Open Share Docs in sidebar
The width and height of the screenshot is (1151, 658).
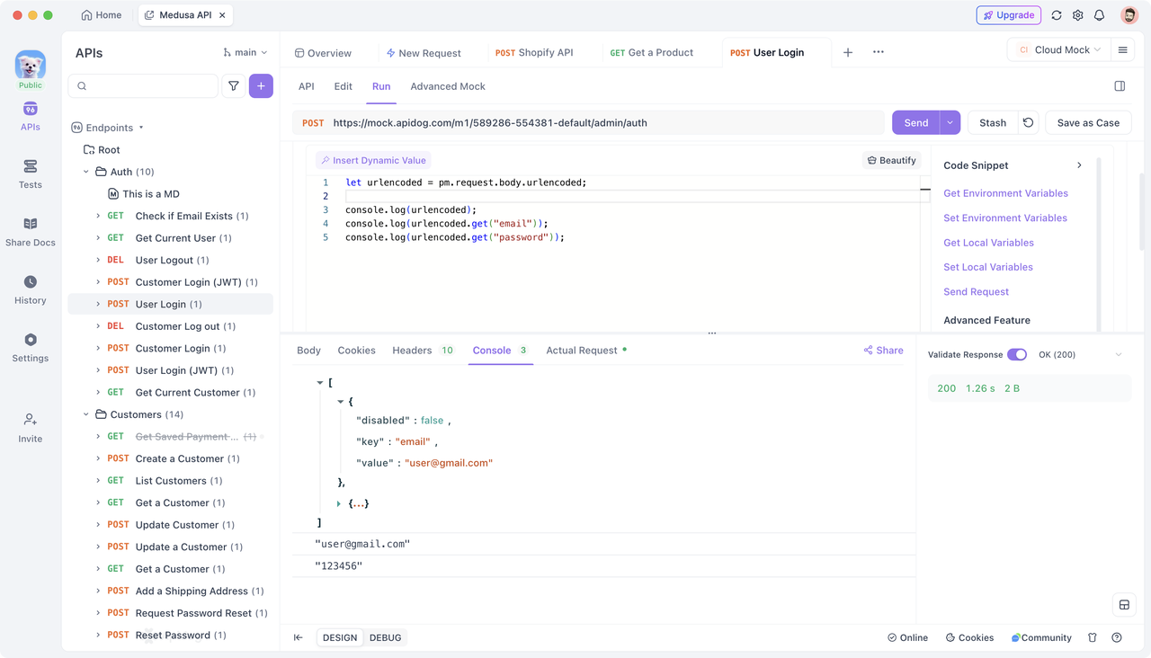click(x=31, y=232)
